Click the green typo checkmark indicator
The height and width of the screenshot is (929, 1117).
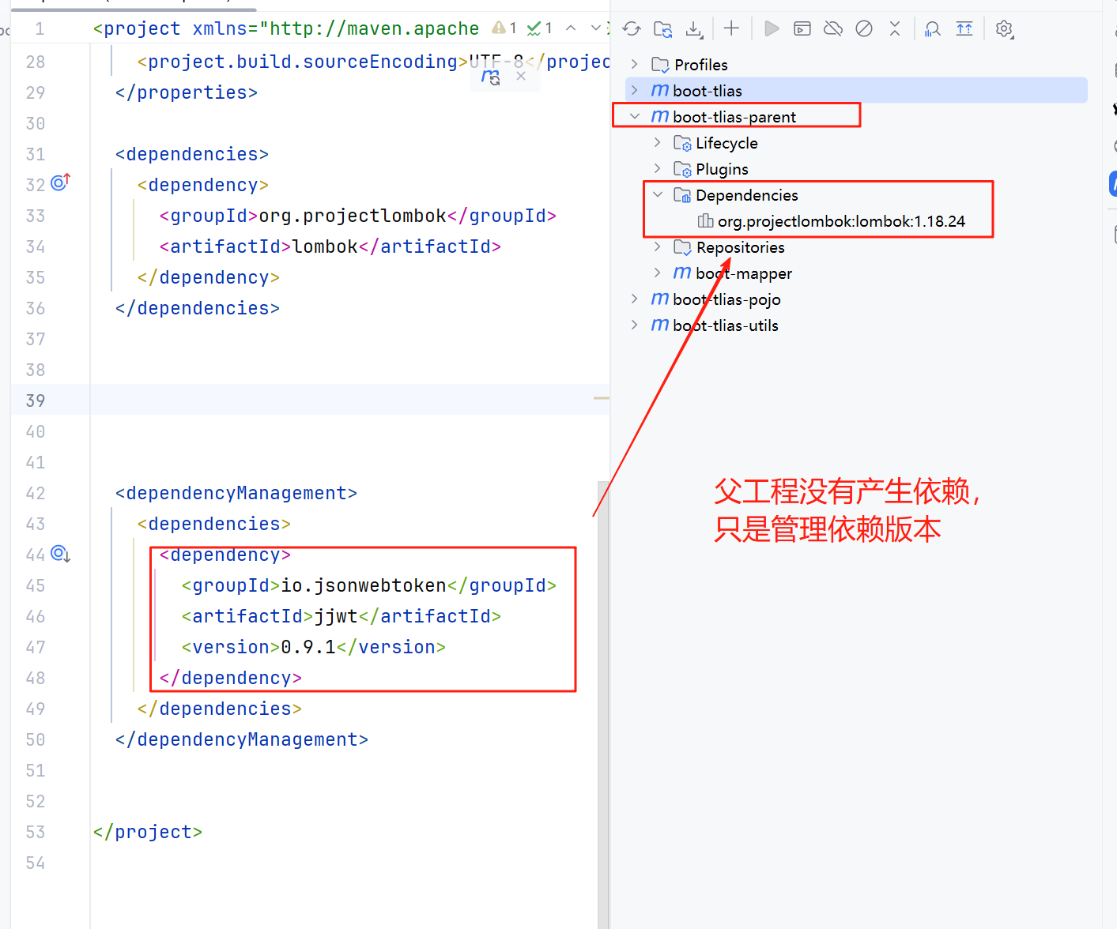(540, 28)
